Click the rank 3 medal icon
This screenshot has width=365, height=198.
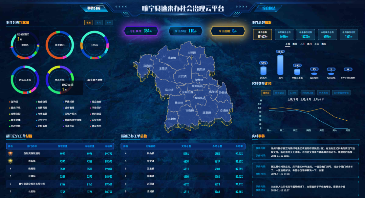point(11,161)
